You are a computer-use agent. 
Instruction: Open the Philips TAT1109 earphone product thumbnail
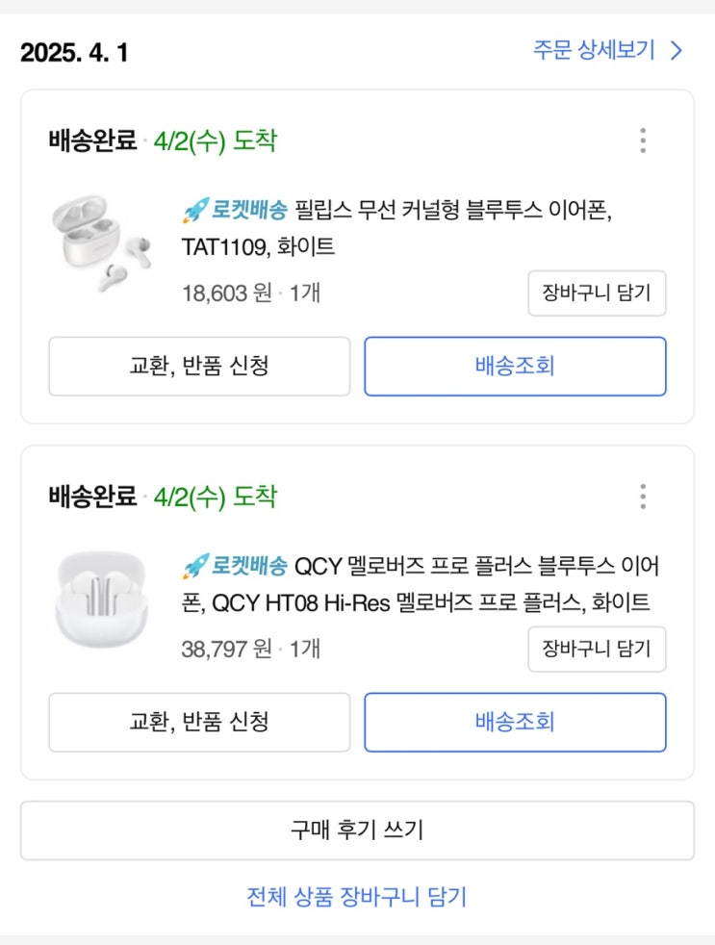(98, 244)
